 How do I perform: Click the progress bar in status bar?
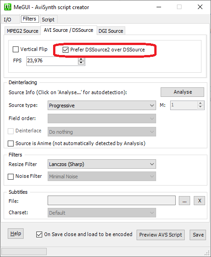pos(24,252)
